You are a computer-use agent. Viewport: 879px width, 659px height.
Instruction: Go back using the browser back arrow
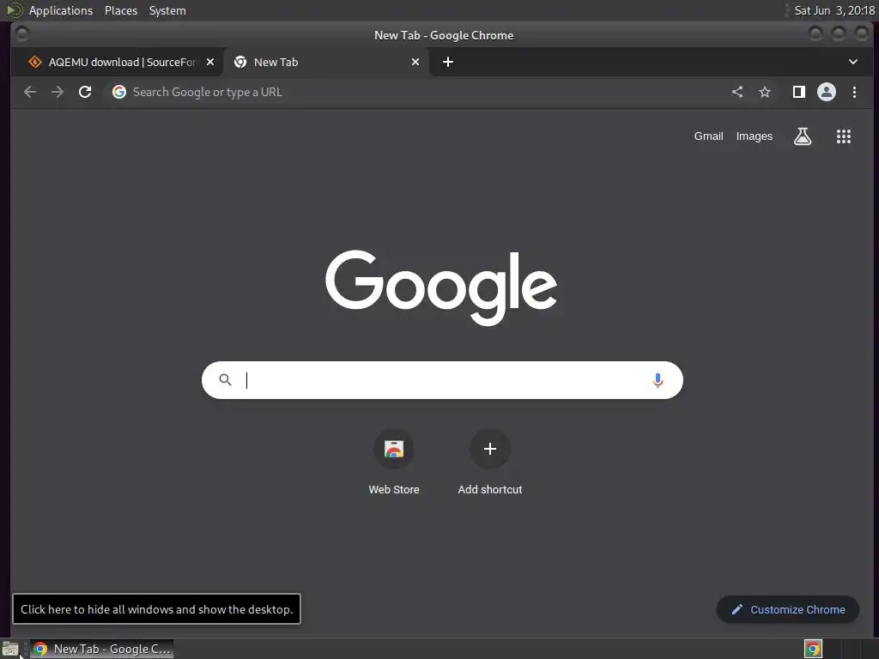[x=30, y=92]
